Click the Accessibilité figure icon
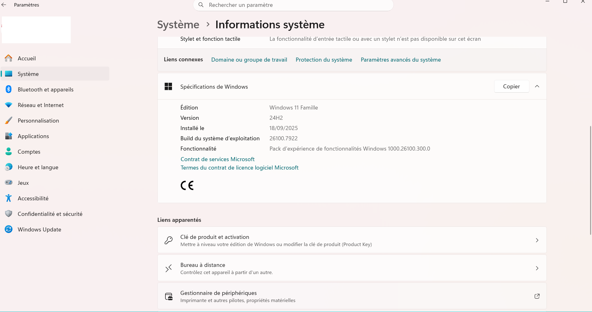 point(9,198)
